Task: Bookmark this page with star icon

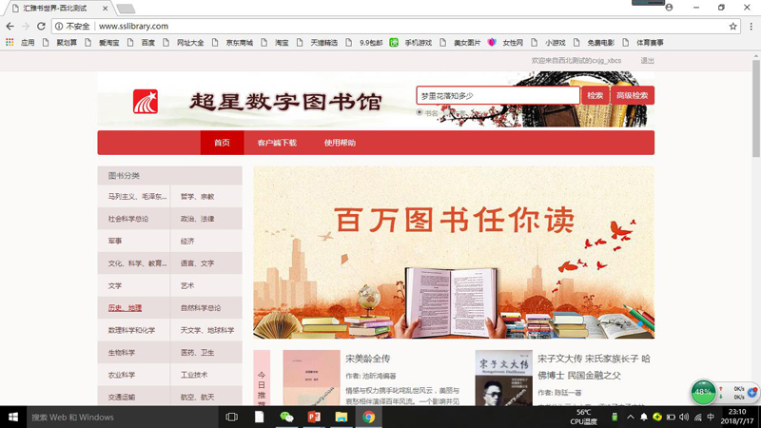Action: click(x=732, y=27)
